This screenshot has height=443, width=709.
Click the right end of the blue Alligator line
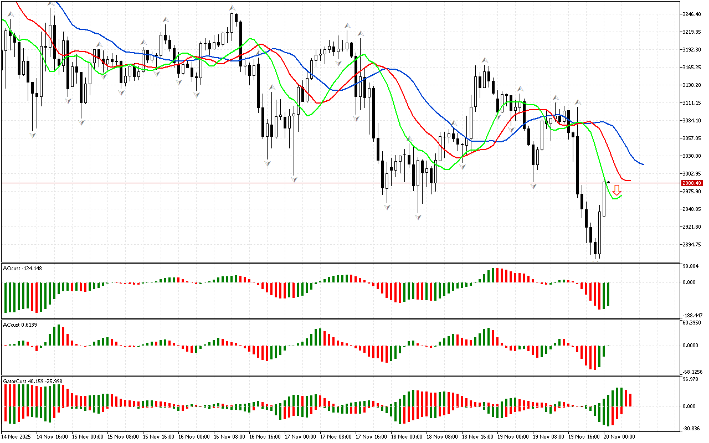click(x=643, y=164)
